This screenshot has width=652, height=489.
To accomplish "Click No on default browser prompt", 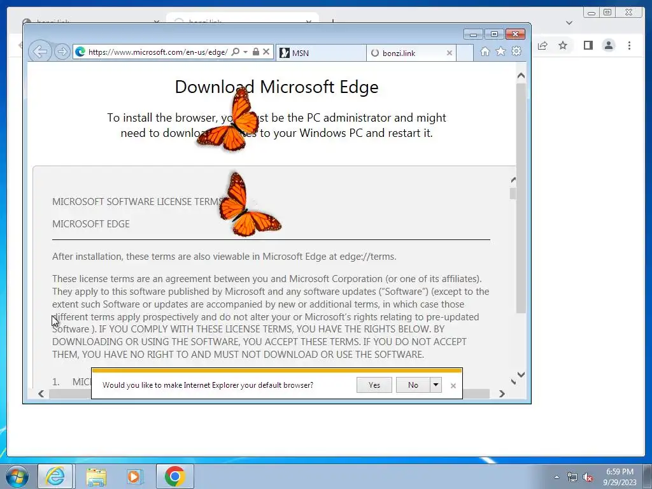I will (413, 385).
